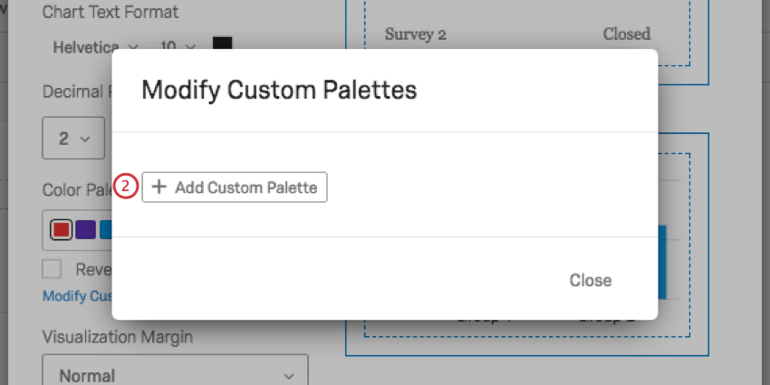Image resolution: width=770 pixels, height=385 pixels.
Task: Select the purple palette color swatch
Action: pyautogui.click(x=85, y=230)
